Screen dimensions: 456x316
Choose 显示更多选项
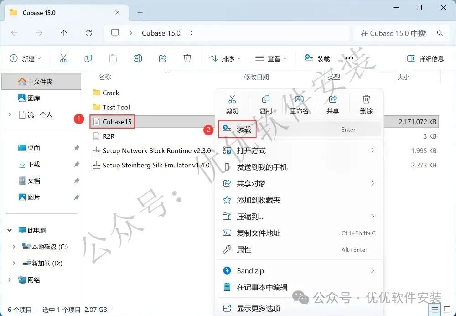coord(299,308)
